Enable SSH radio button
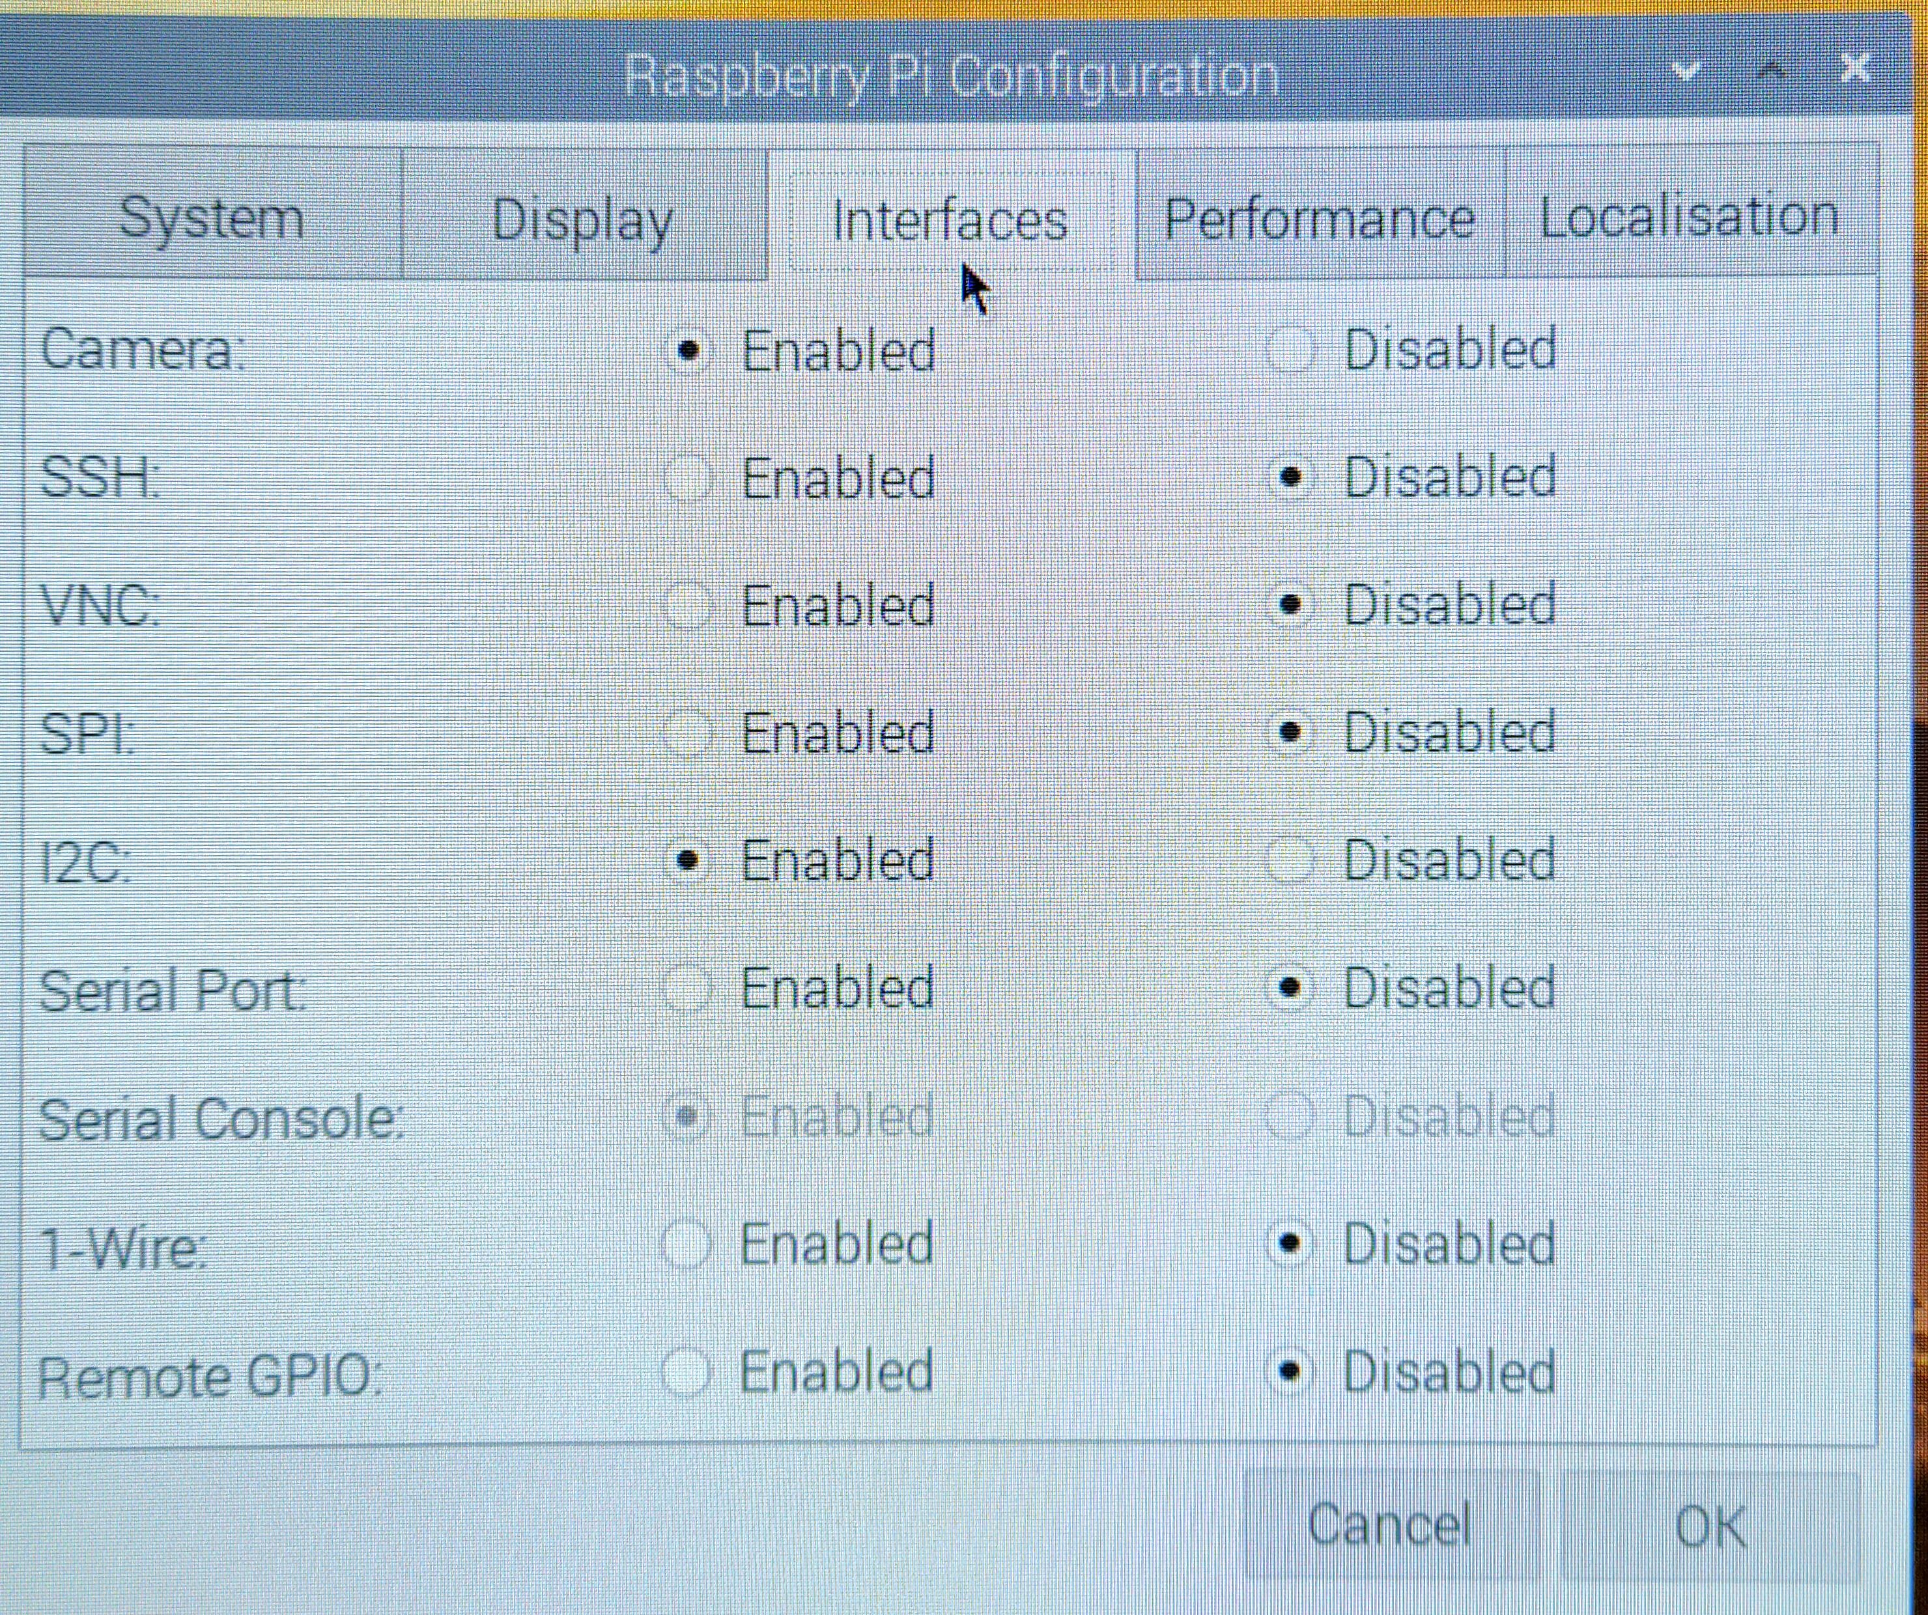1928x1615 pixels. (x=687, y=479)
